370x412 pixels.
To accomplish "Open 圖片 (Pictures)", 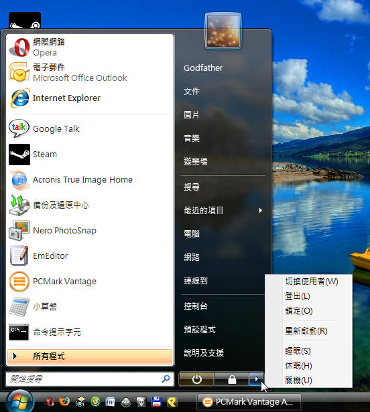I will 192,115.
